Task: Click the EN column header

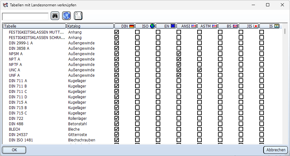Action: [x=166, y=26]
